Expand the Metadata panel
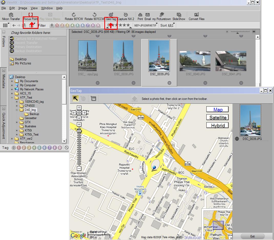Image resolution: width=274 pixels, height=240 pixels. tap(4, 70)
